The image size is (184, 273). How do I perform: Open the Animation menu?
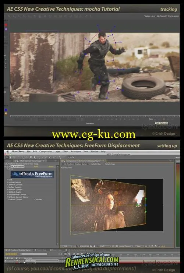pos(76,152)
